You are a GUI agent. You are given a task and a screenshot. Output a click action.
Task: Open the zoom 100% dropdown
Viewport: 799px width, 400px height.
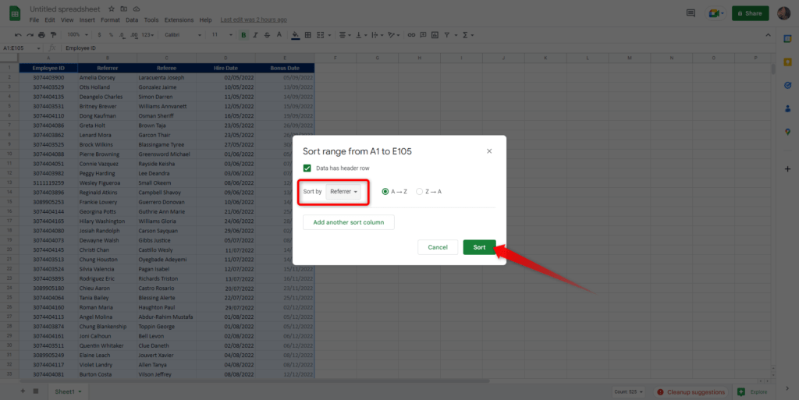click(77, 35)
